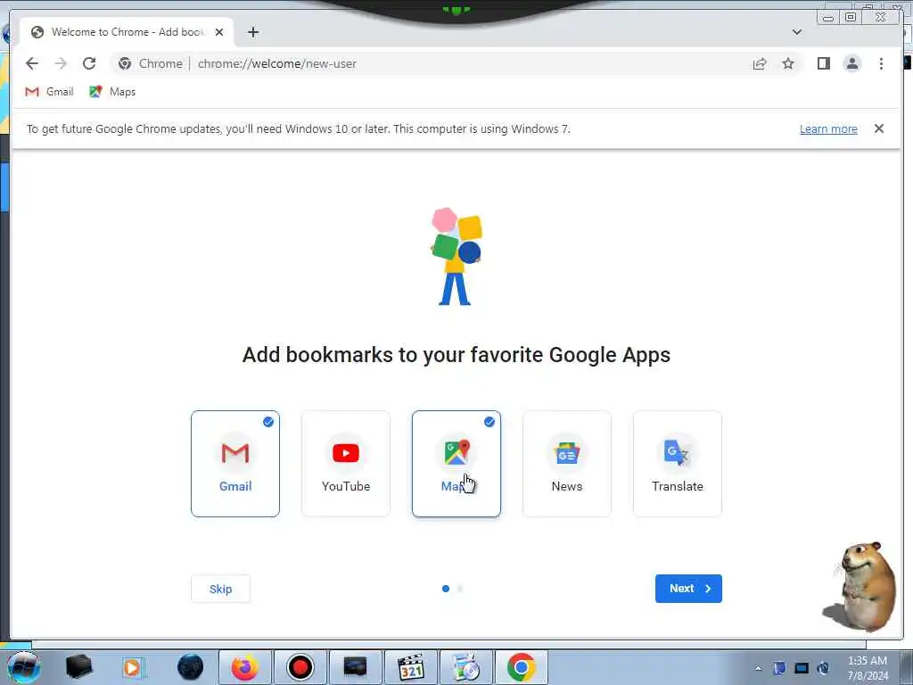Select the YouTube app card

(x=346, y=464)
